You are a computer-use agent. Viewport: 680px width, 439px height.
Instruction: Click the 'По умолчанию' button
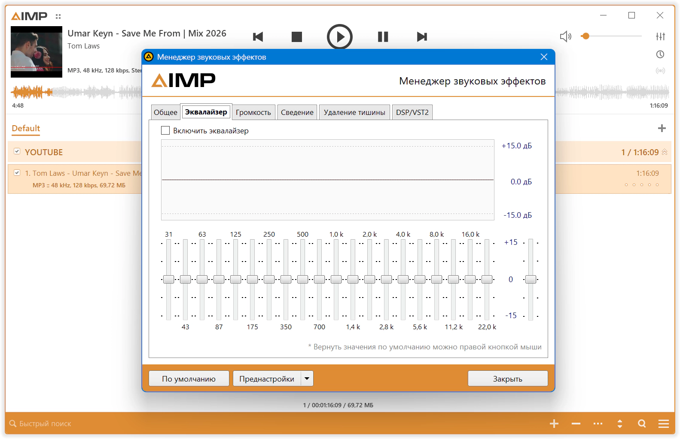[x=189, y=379]
